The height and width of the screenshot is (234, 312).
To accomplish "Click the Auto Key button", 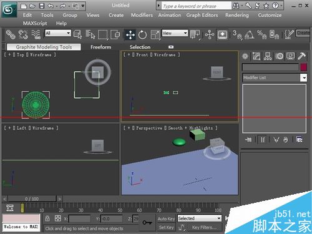I will [x=166, y=218].
